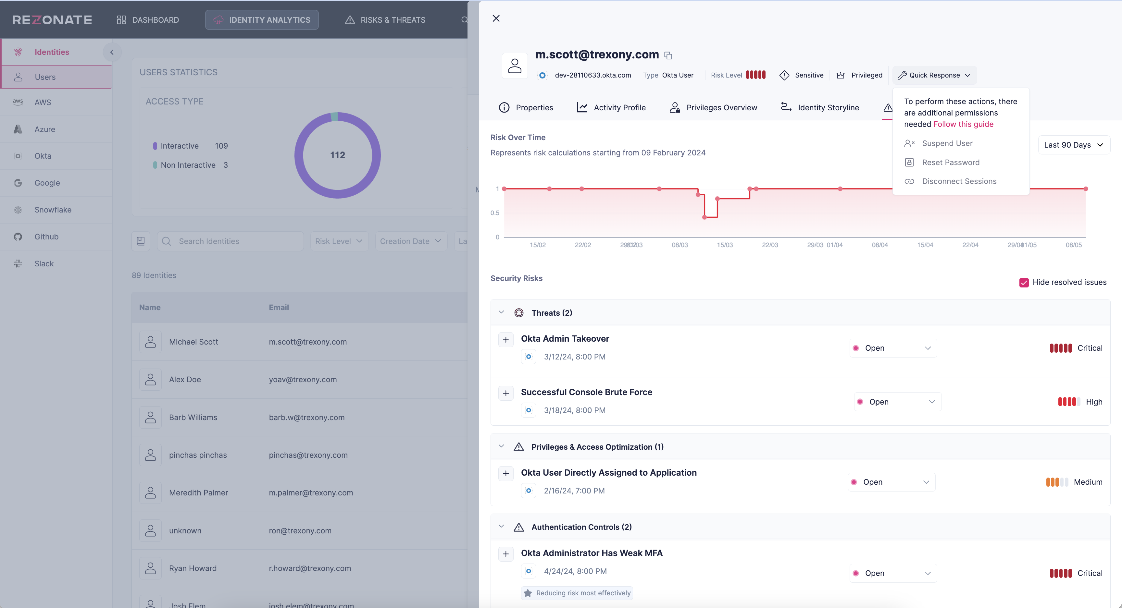Click the Rezonate logo

click(51, 19)
